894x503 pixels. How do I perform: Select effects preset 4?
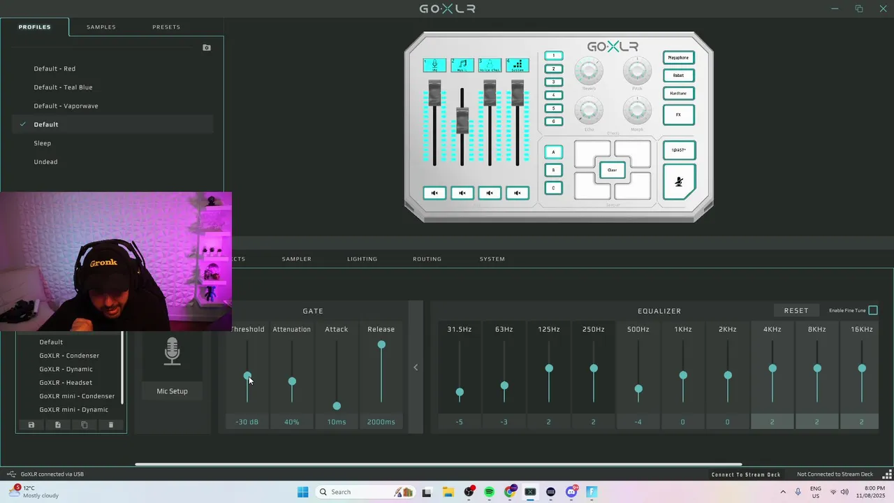tap(553, 95)
